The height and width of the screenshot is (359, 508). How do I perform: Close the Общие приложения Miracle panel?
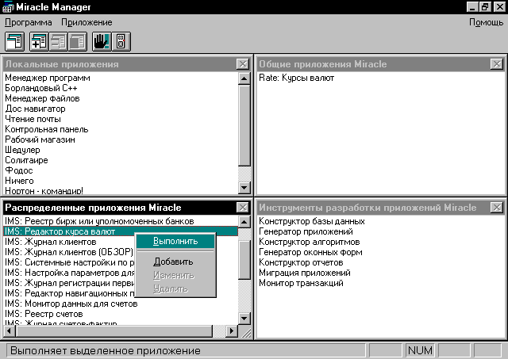[x=497, y=63]
